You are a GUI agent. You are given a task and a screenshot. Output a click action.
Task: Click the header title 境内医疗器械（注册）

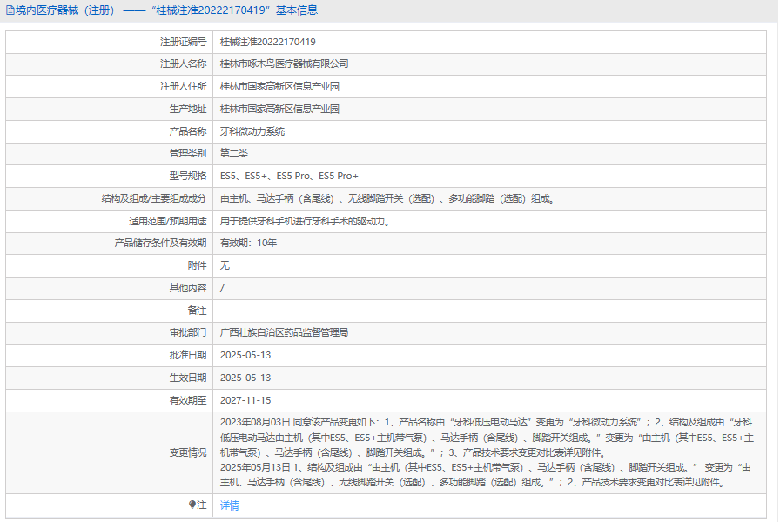coord(65,10)
